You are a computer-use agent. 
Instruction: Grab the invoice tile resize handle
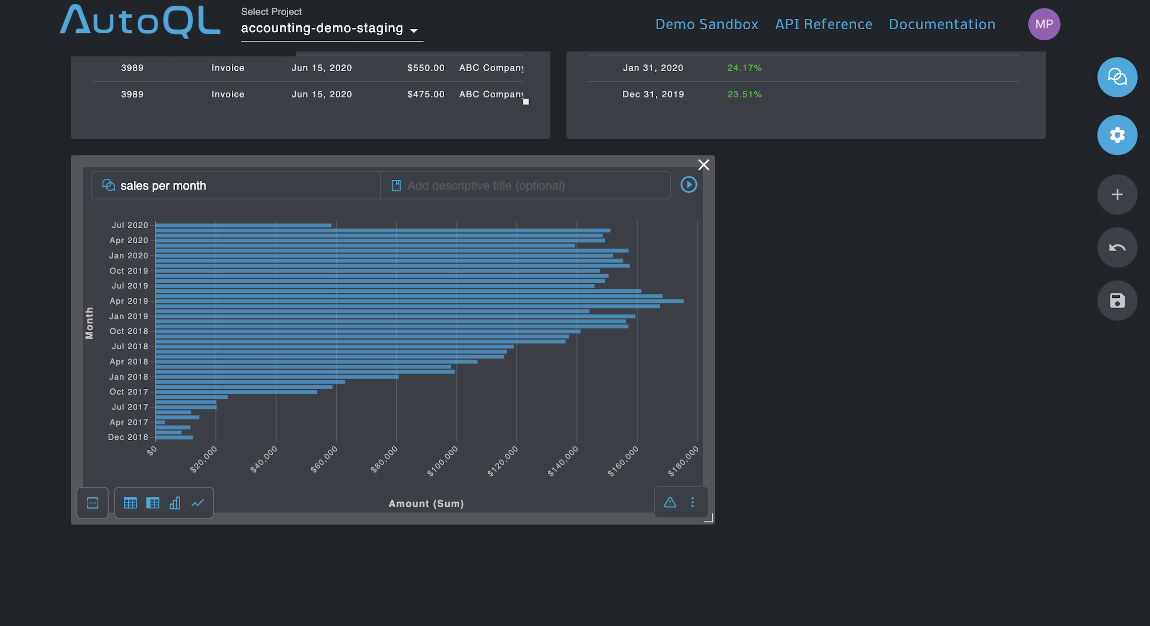coord(526,101)
